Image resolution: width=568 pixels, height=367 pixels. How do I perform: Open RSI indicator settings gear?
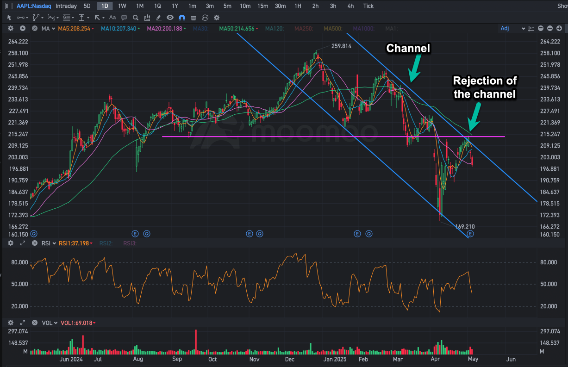click(11, 243)
